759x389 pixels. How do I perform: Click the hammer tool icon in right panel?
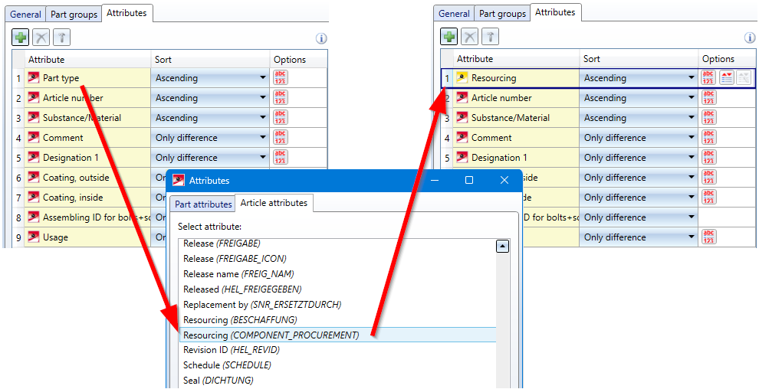coord(490,38)
